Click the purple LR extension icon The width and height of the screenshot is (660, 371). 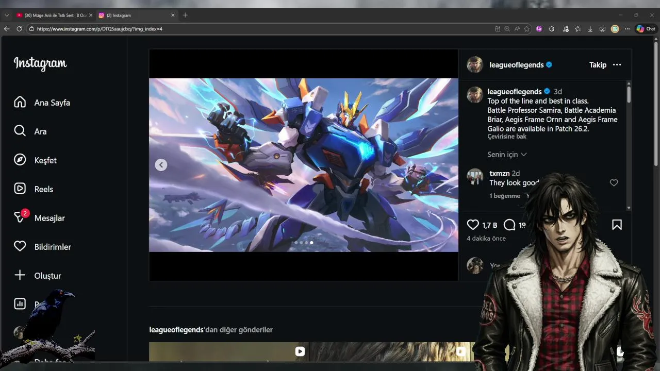[539, 29]
